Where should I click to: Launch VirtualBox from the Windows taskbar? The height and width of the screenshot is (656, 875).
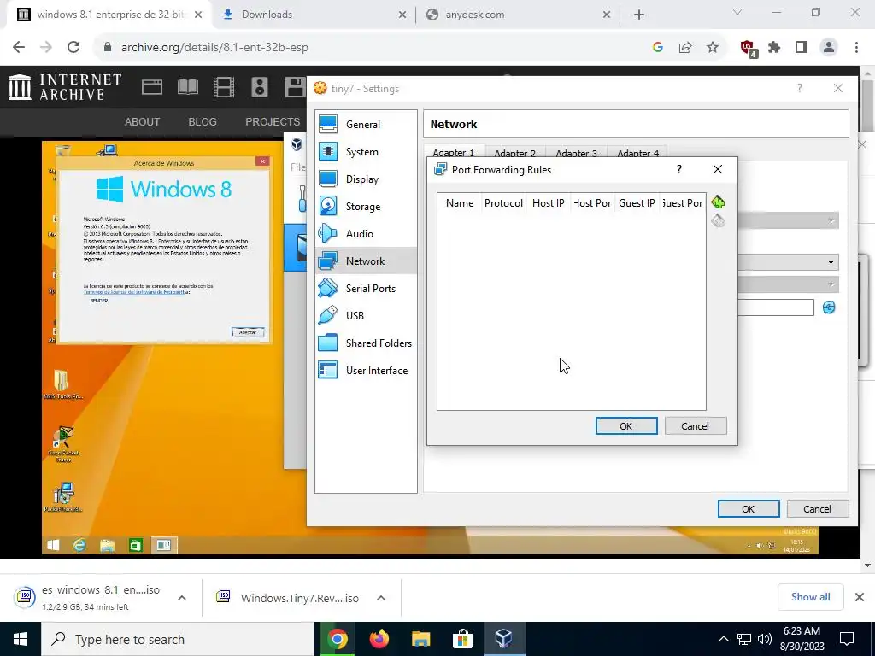[504, 639]
